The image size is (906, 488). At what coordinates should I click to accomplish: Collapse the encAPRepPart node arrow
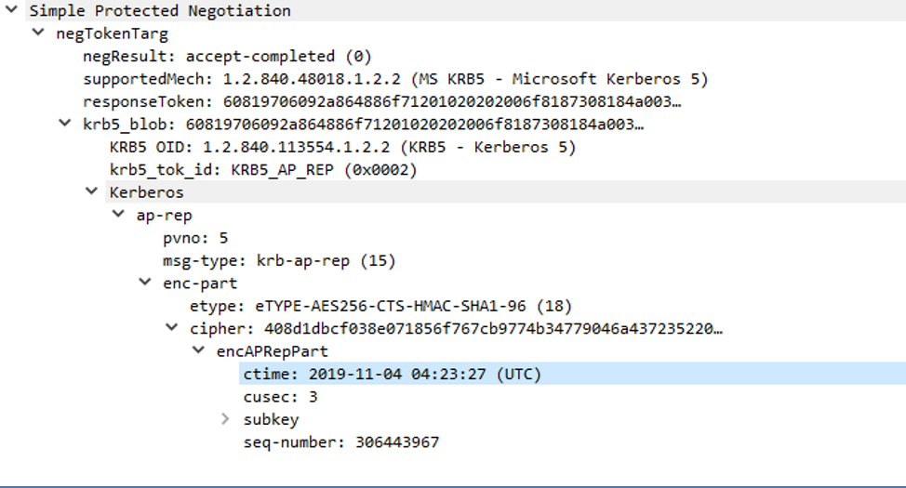pyautogui.click(x=198, y=351)
